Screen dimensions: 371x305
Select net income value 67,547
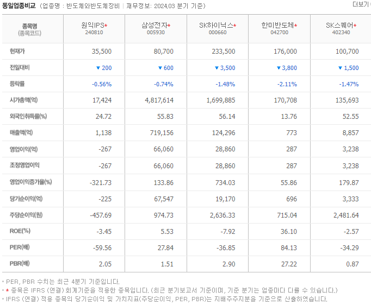click(x=164, y=199)
